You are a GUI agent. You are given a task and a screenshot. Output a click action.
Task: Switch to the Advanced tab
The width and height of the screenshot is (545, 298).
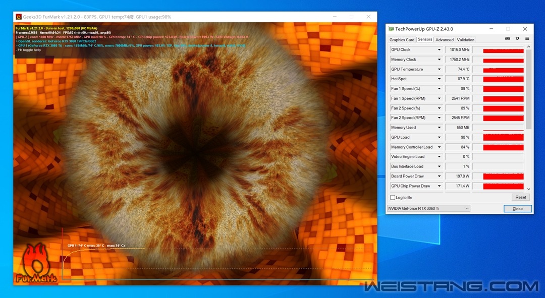coord(445,40)
